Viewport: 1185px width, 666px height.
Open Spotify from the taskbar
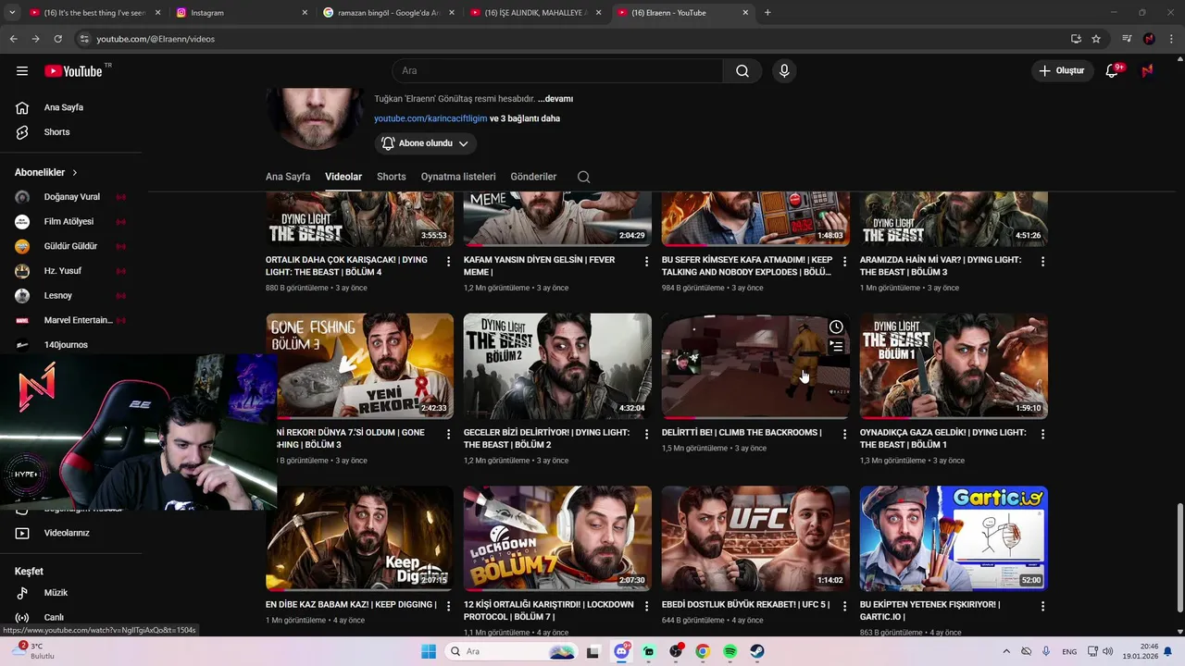pyautogui.click(x=730, y=651)
